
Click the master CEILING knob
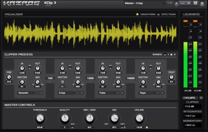click(x=139, y=118)
